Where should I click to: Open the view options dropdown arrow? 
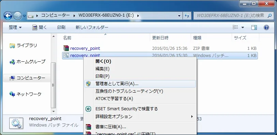243,27
